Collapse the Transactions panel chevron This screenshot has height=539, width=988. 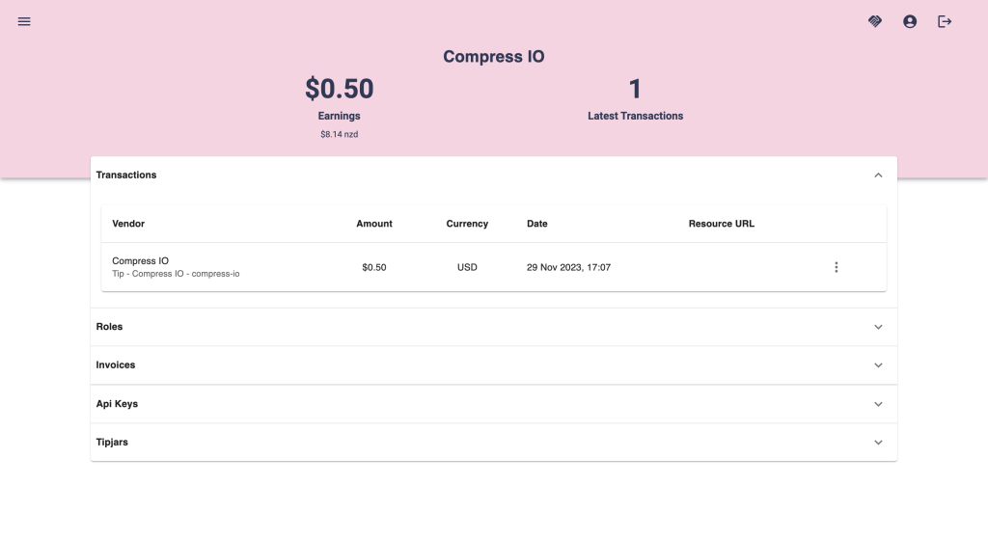(878, 175)
